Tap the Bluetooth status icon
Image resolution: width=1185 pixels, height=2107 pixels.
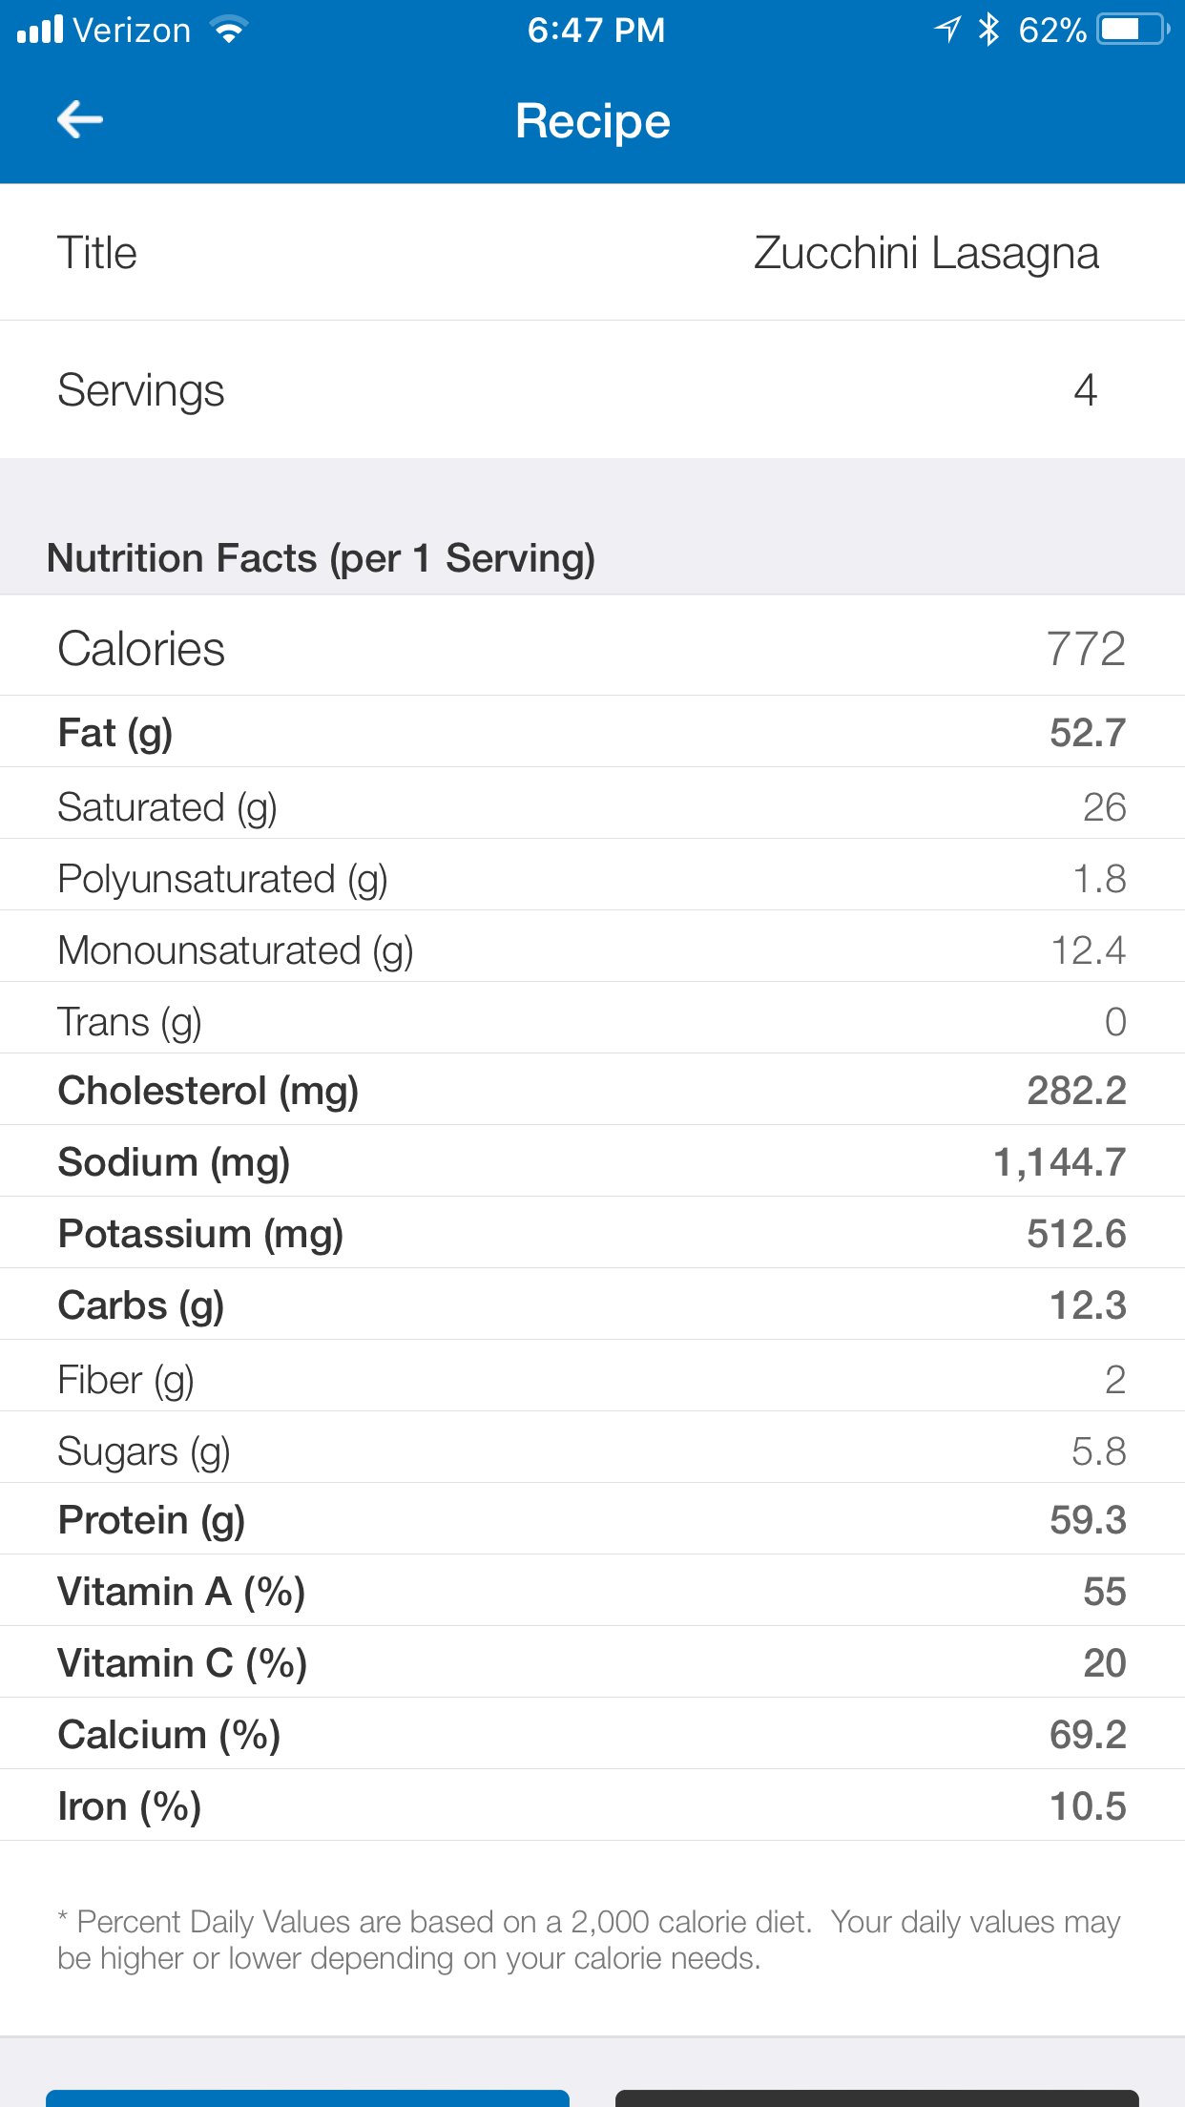pos(989,30)
